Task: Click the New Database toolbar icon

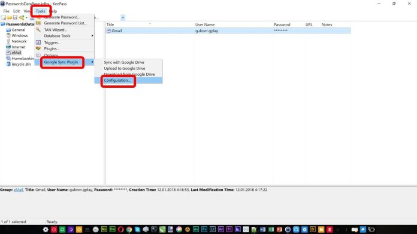Action: pyautogui.click(x=4, y=17)
